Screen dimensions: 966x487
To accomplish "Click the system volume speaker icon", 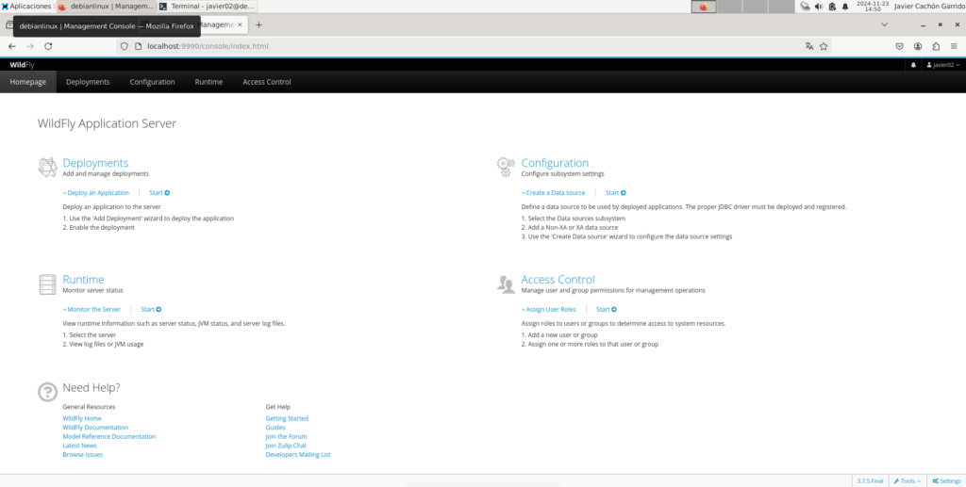I will pyautogui.click(x=819, y=7).
